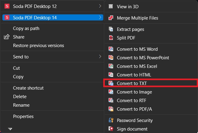The height and width of the screenshot is (133, 198).
Task: Select Sign document text
Action: (132, 129)
